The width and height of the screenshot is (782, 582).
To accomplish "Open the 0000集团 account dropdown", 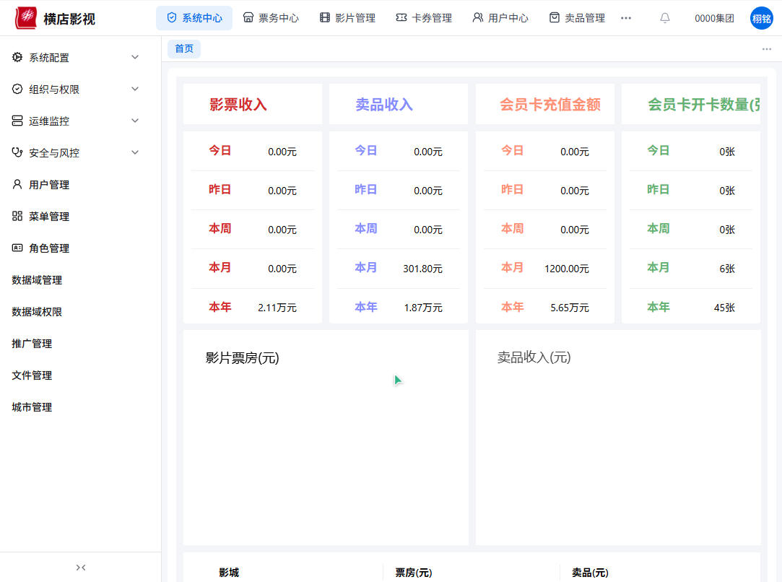I will click(x=714, y=19).
